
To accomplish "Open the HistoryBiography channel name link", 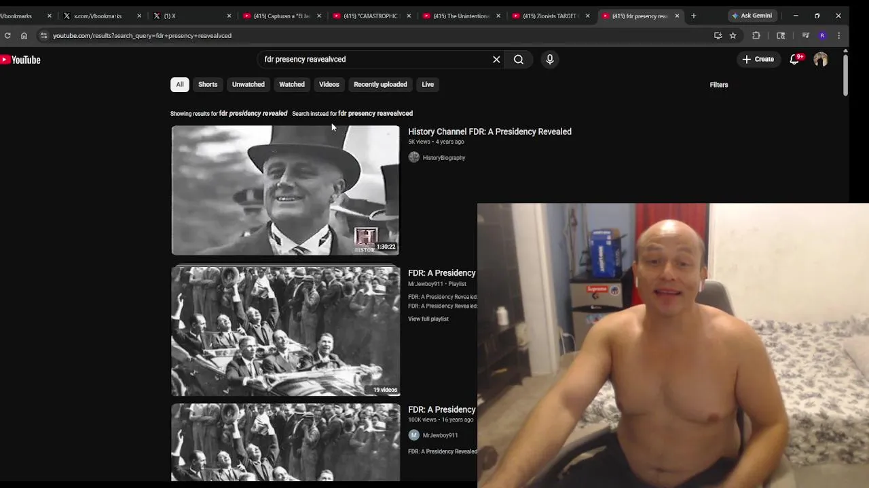I will 444,157.
